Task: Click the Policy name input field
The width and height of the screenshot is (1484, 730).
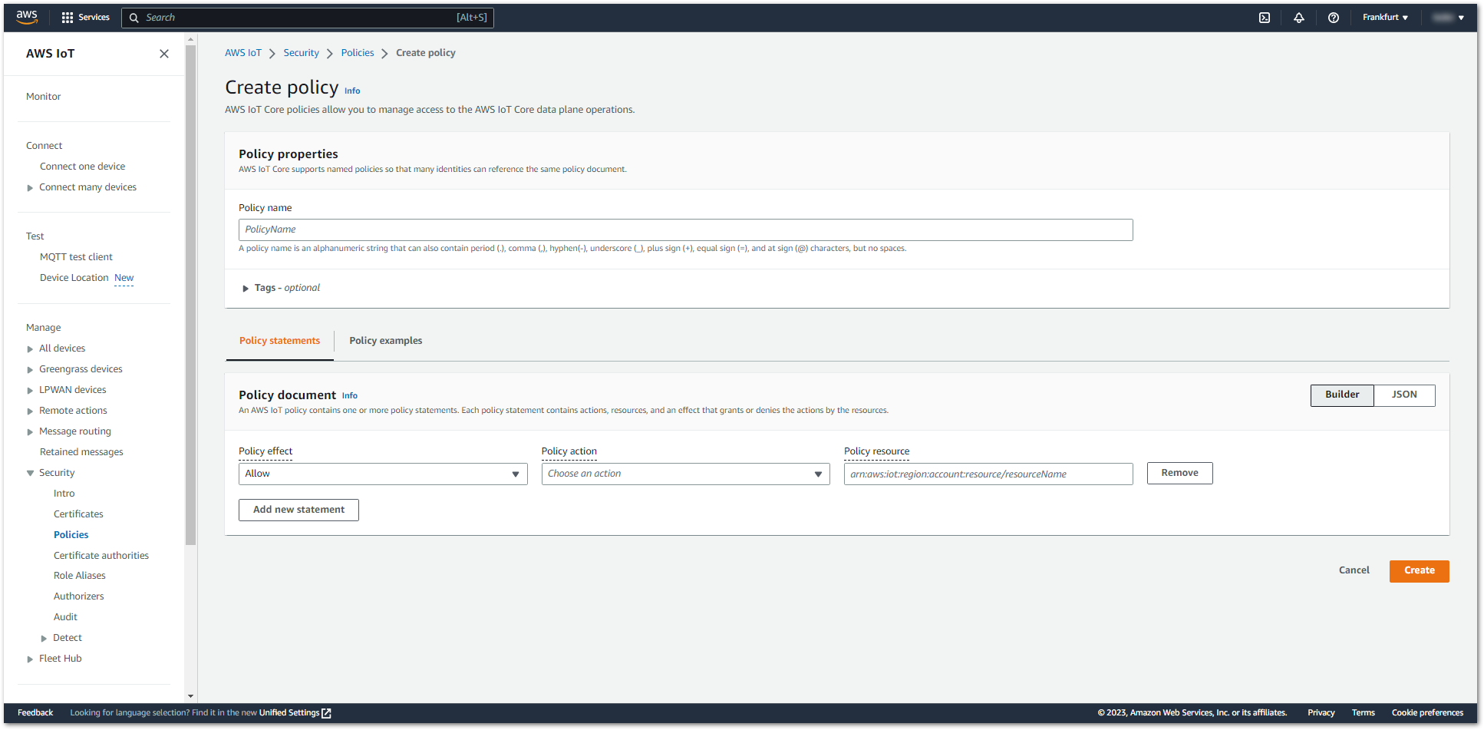Action: point(685,230)
